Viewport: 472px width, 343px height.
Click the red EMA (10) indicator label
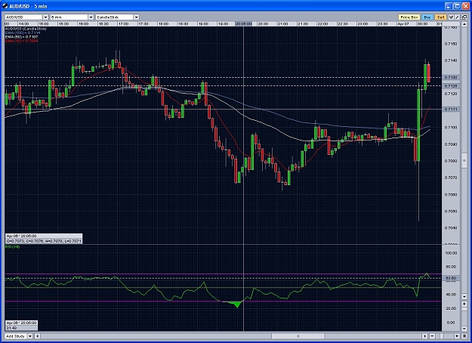(x=22, y=41)
